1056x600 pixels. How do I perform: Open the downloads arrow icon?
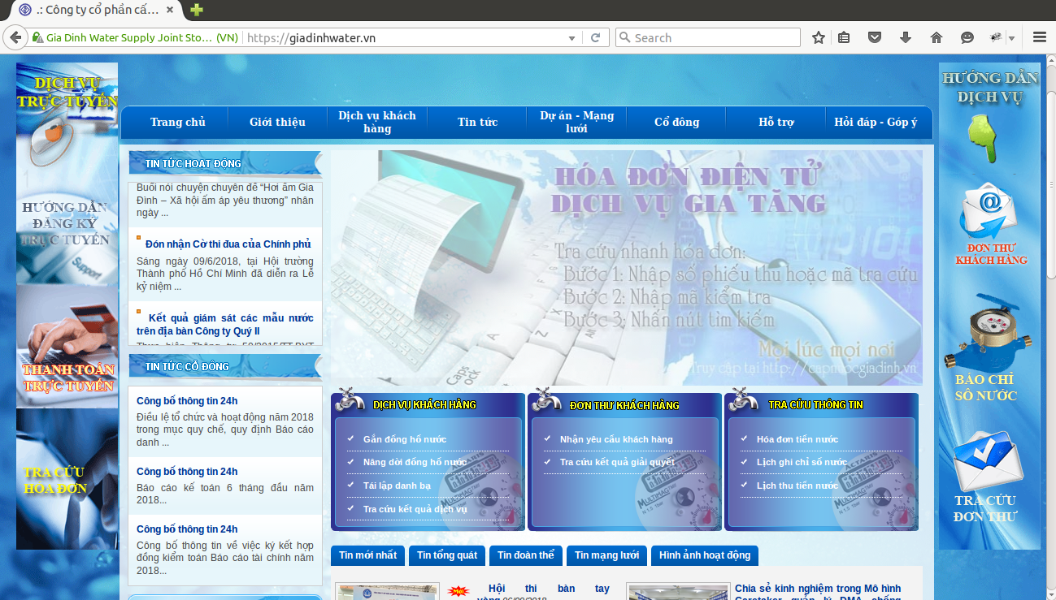coord(906,37)
